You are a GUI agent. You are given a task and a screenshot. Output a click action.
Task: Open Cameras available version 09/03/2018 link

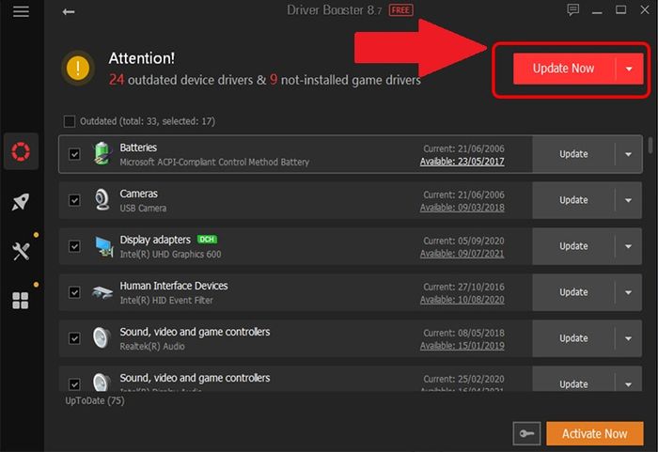(462, 208)
